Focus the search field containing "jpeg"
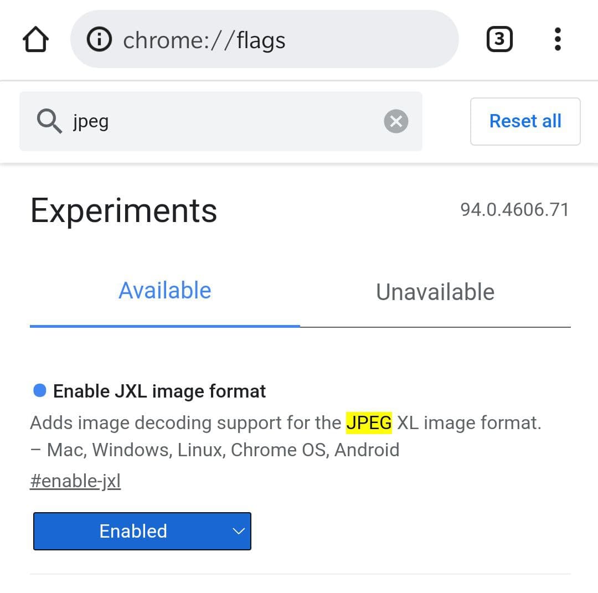Screen dimensions: 598x593 pyautogui.click(x=221, y=121)
